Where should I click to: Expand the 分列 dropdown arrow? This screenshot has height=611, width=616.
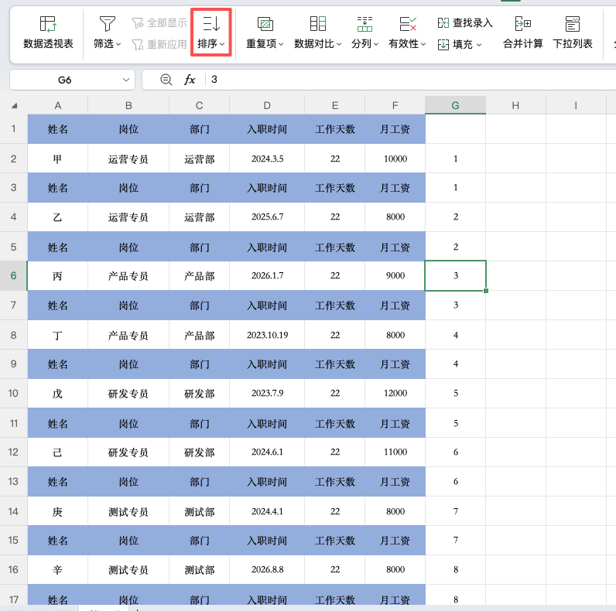[376, 44]
